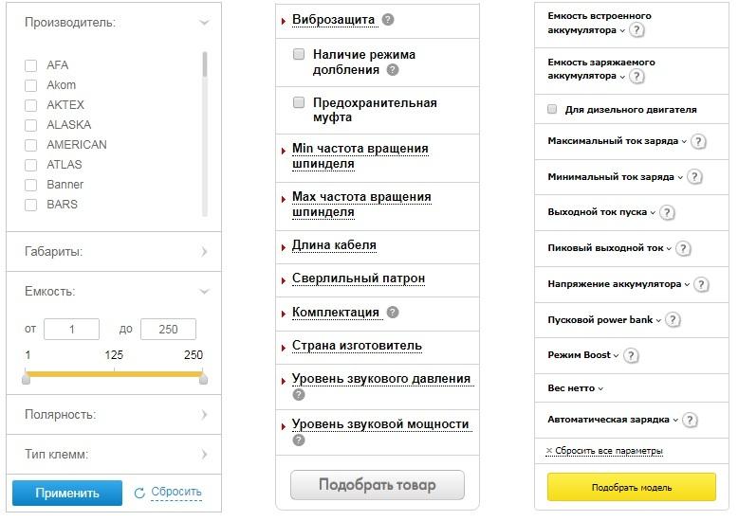Click help icon beside Комплектация
Viewport: 738px width, 521px height.
coord(393,313)
